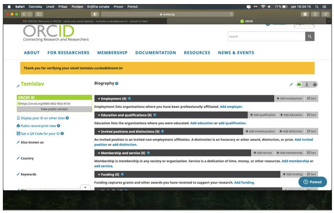Click the pencil icon beside Biography visibility

tap(291, 85)
